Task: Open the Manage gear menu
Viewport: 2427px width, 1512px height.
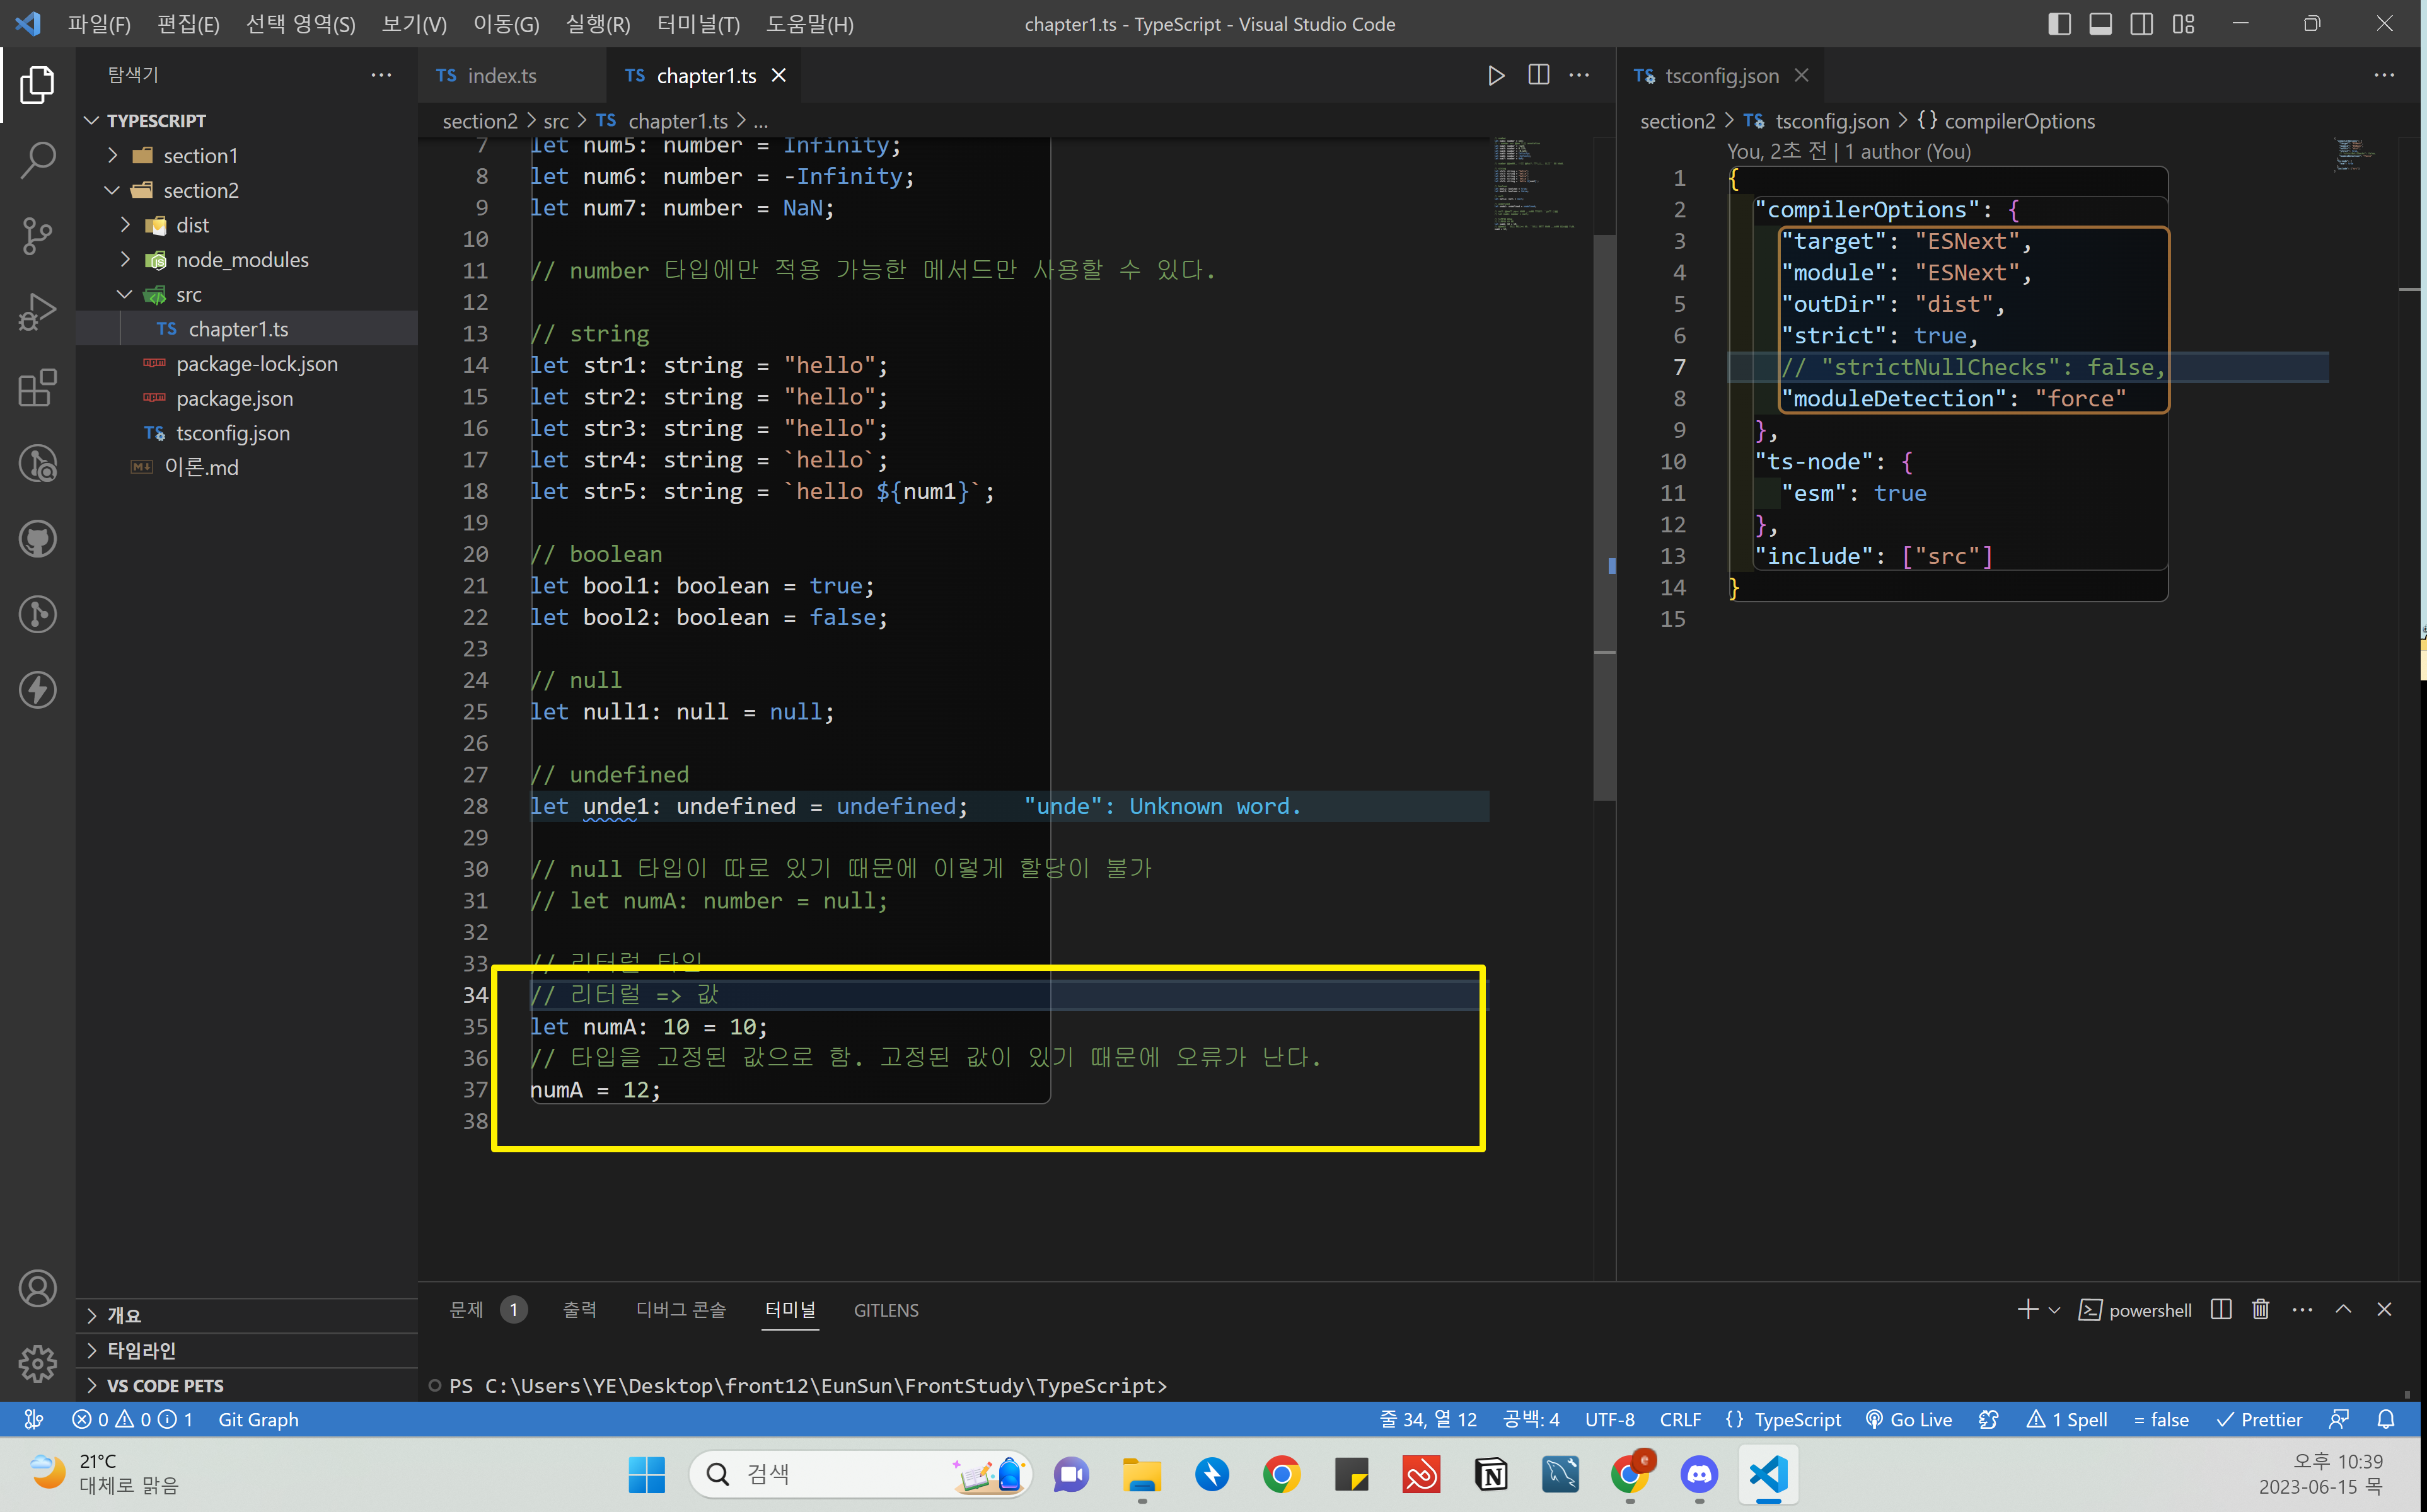Action: point(37,1363)
